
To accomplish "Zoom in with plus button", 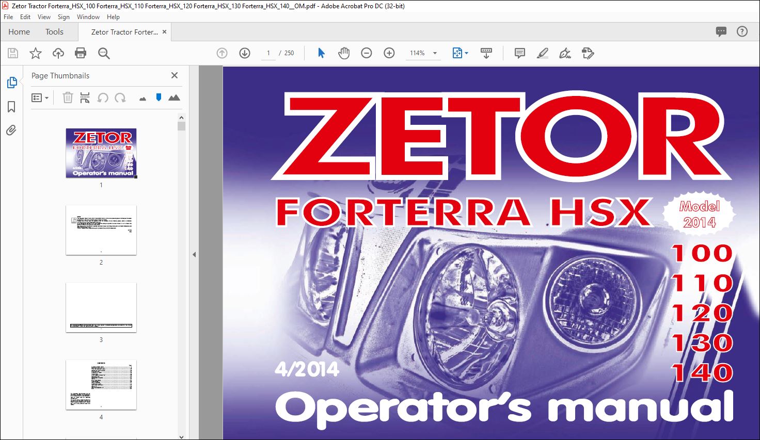I will 389,53.
